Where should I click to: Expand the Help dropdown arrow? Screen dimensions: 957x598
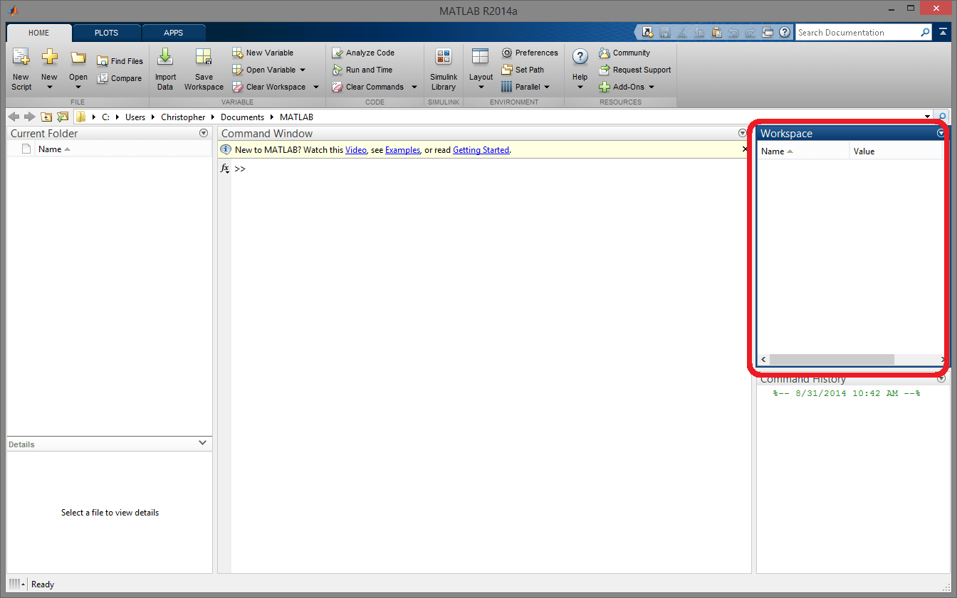tap(580, 87)
